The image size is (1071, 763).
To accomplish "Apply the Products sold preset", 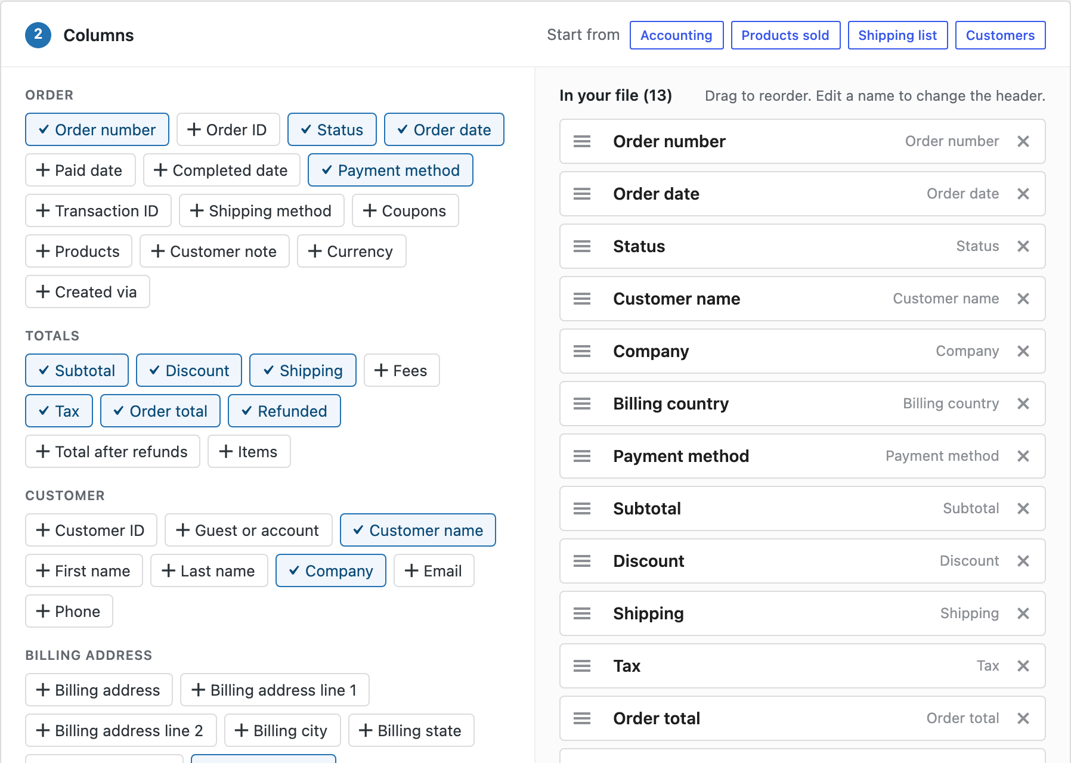I will (786, 35).
